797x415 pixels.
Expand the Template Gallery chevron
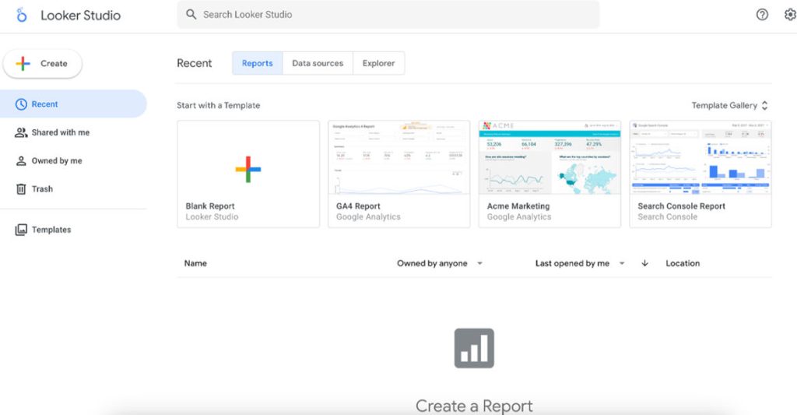coord(764,105)
